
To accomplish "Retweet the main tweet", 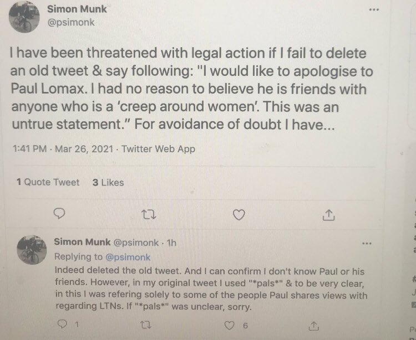I will [149, 214].
